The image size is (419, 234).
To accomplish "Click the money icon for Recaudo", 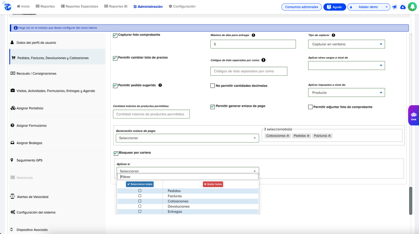I will [x=13, y=73].
